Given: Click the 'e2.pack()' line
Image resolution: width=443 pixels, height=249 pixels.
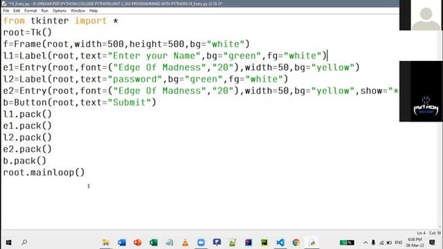Looking at the screenshot, I should pos(28,149).
